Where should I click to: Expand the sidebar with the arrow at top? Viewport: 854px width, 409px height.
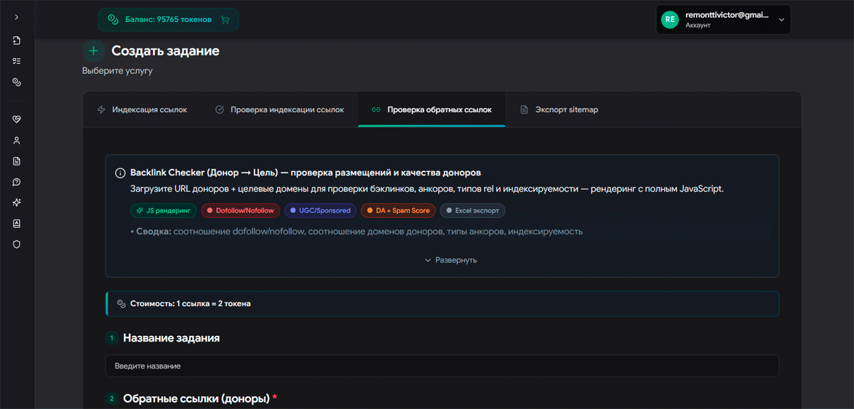[x=17, y=18]
